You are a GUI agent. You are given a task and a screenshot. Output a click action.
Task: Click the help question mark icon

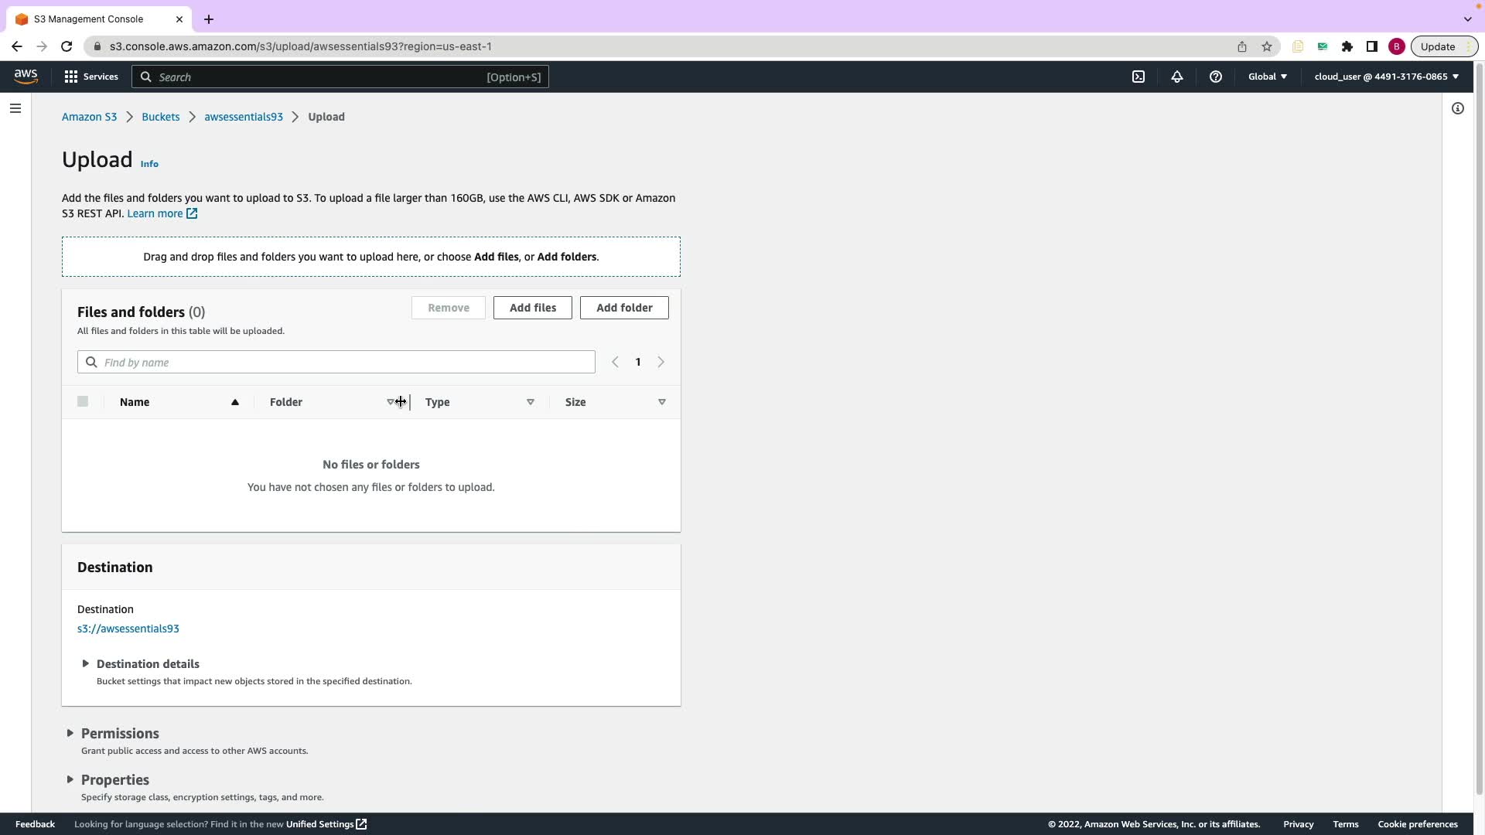pos(1215,77)
